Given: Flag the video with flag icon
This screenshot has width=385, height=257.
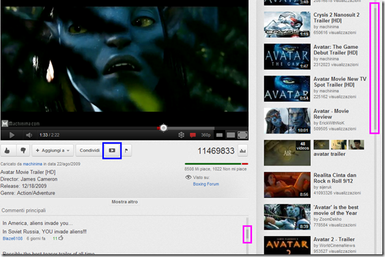Looking at the screenshot, I should pos(126,151).
